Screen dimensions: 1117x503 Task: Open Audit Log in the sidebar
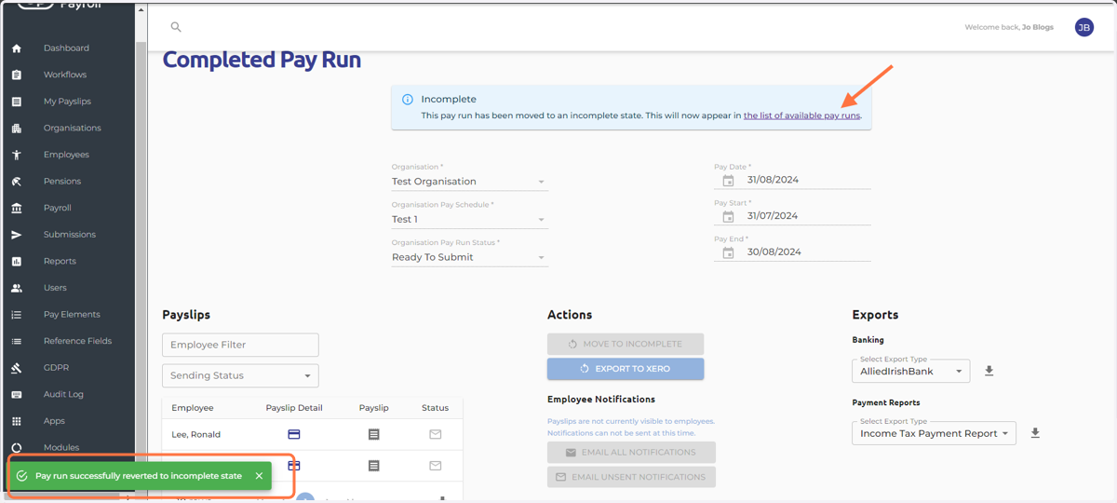point(63,395)
